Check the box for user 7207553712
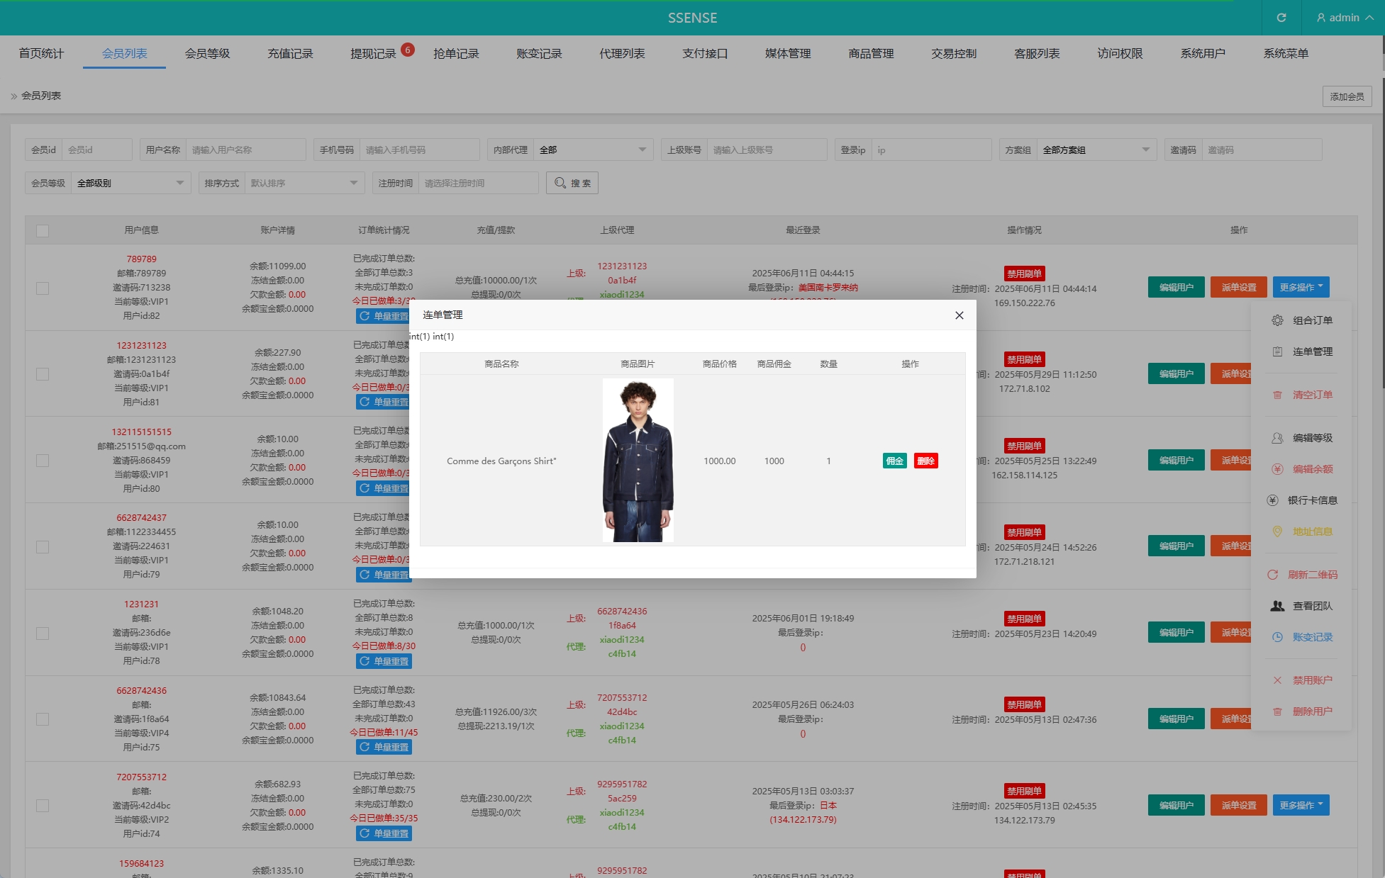The height and width of the screenshot is (878, 1385). pyautogui.click(x=43, y=806)
